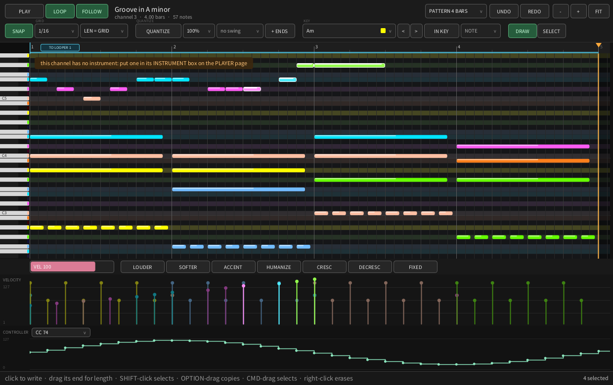Click the long cyan note in bar 3
The width and height of the screenshot is (613, 385).
[381, 137]
